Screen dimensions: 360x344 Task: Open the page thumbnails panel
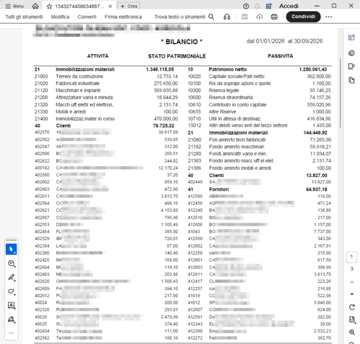pyautogui.click(x=351, y=80)
